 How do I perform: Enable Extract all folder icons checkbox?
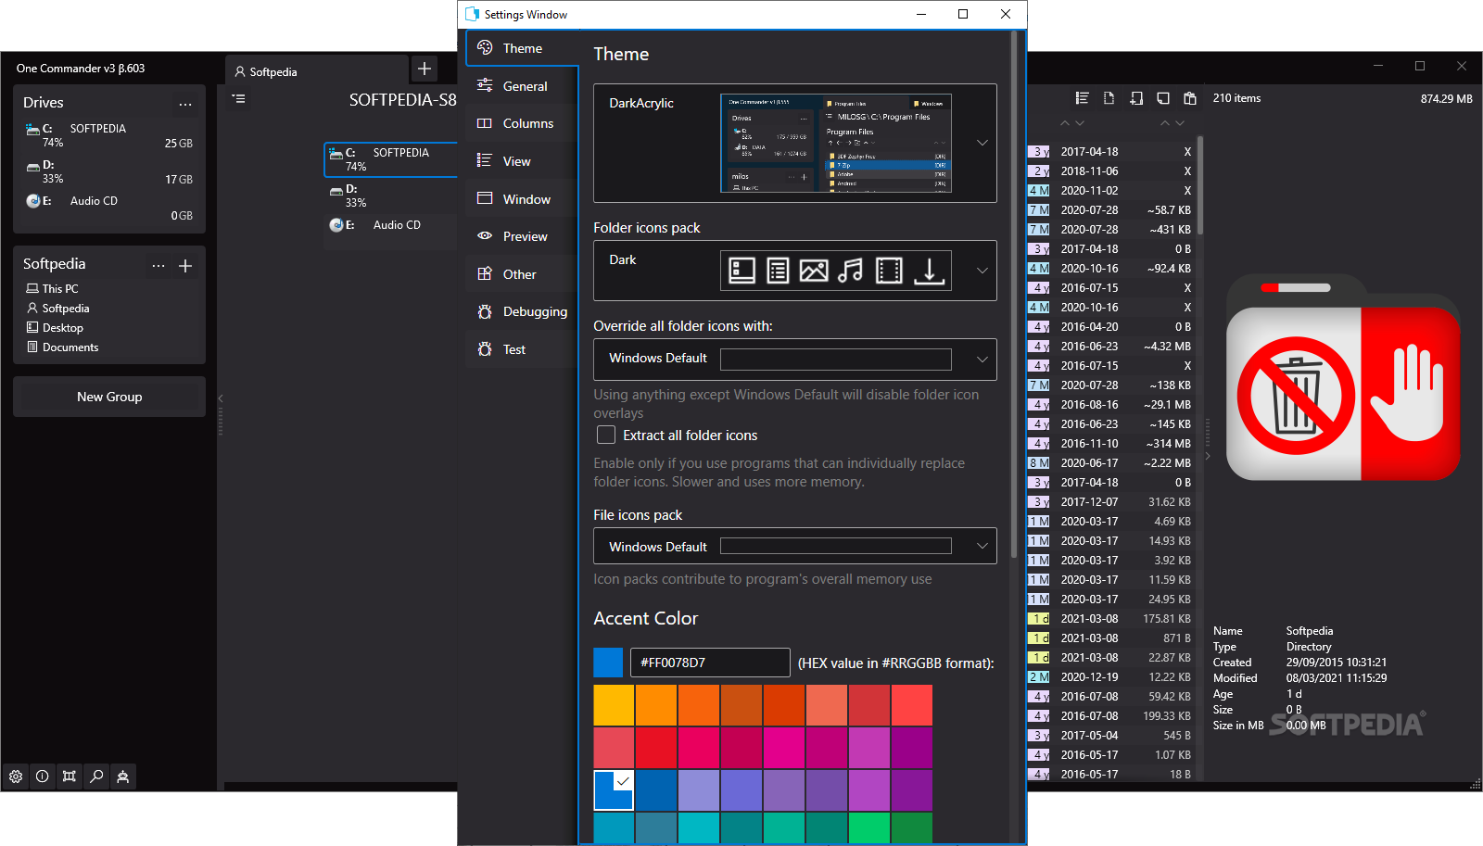tap(606, 435)
